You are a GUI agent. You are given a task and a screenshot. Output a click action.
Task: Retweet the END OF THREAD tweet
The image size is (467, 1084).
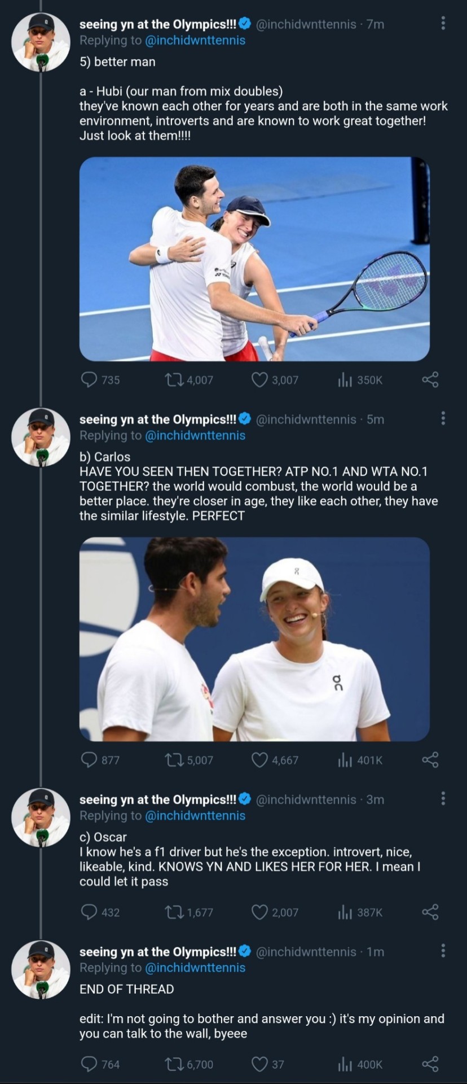tap(173, 1064)
